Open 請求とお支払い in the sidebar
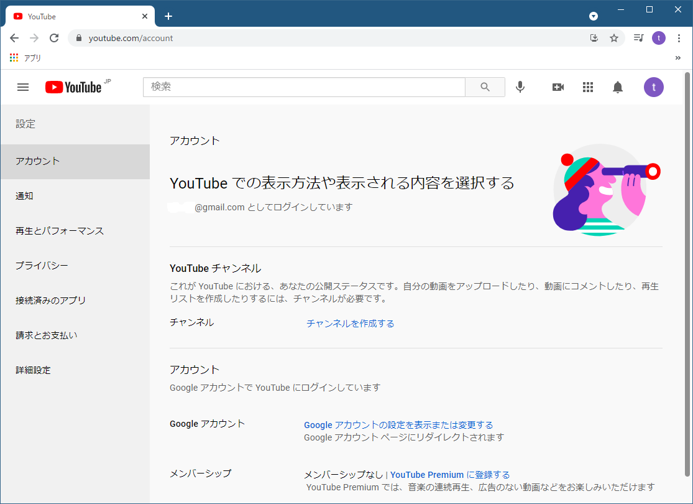The image size is (693, 504). pyautogui.click(x=75, y=335)
